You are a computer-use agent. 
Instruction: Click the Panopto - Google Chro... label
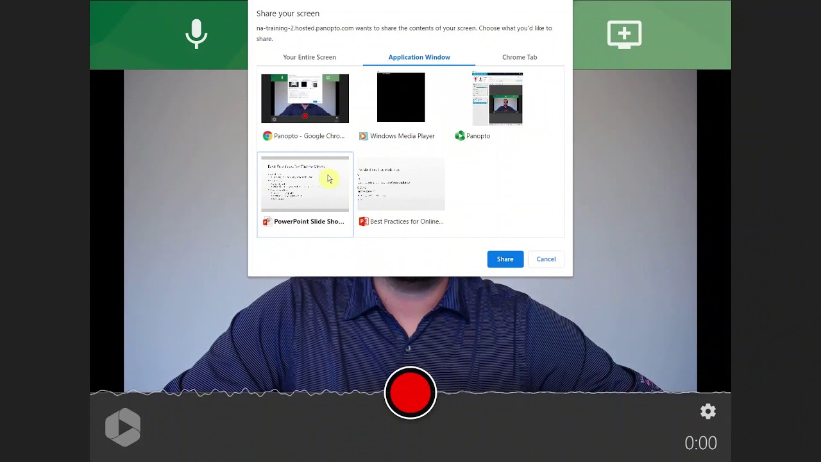pos(309,136)
